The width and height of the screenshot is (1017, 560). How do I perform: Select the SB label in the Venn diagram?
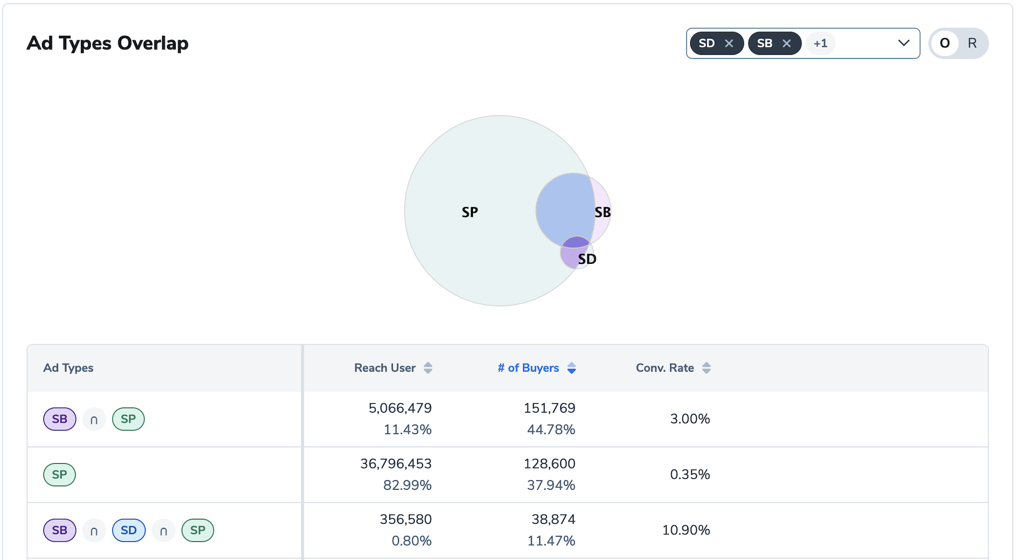[x=603, y=212]
